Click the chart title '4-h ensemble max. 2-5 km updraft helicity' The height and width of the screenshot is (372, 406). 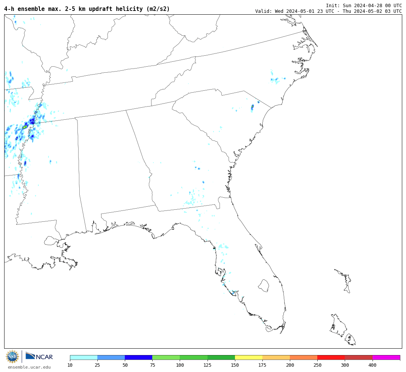87,9
